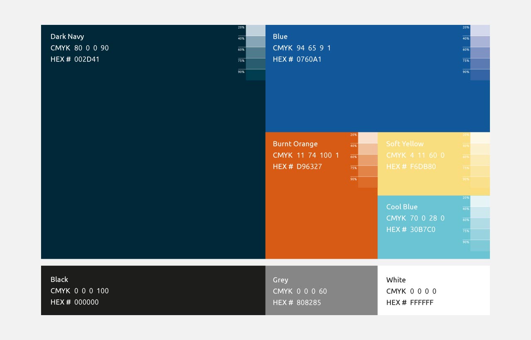Click the 'CMYK 0 0 0 100' value

tap(80, 291)
